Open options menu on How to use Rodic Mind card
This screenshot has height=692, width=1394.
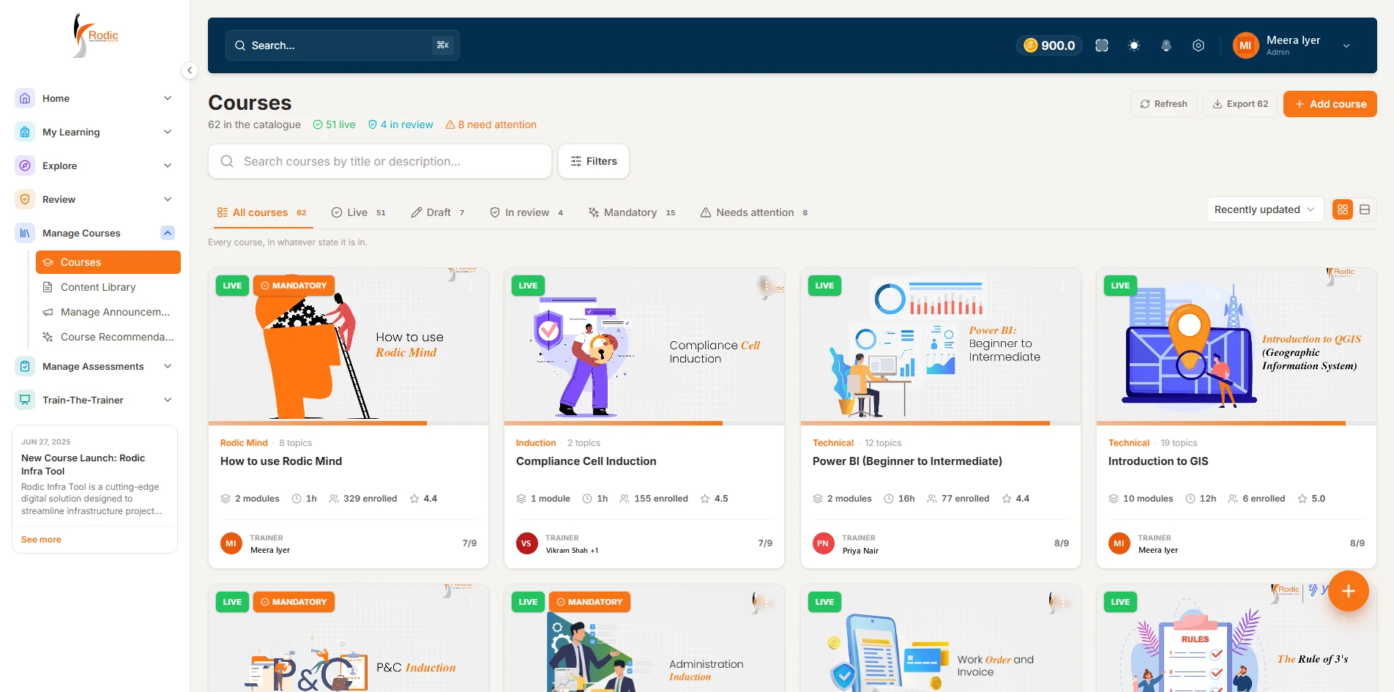click(x=471, y=286)
